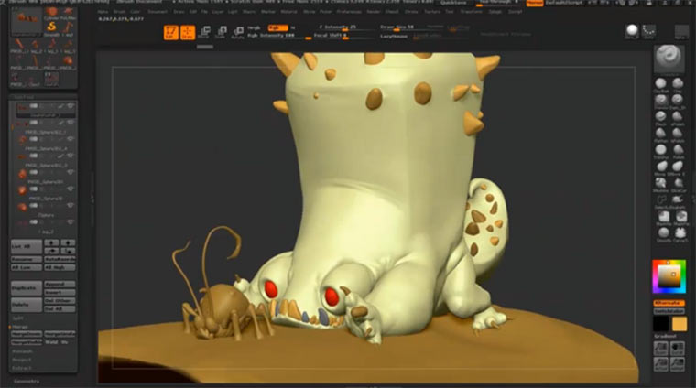Pick the Clay brush icon
696x388 pixels.
point(678,84)
